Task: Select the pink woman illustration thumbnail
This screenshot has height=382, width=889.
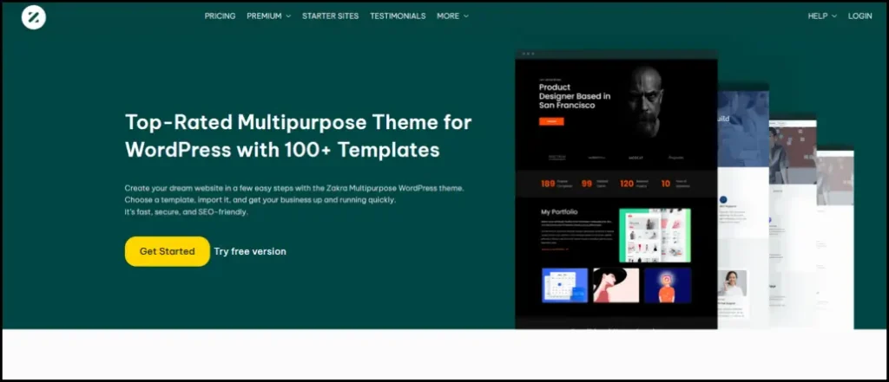Action: click(616, 285)
